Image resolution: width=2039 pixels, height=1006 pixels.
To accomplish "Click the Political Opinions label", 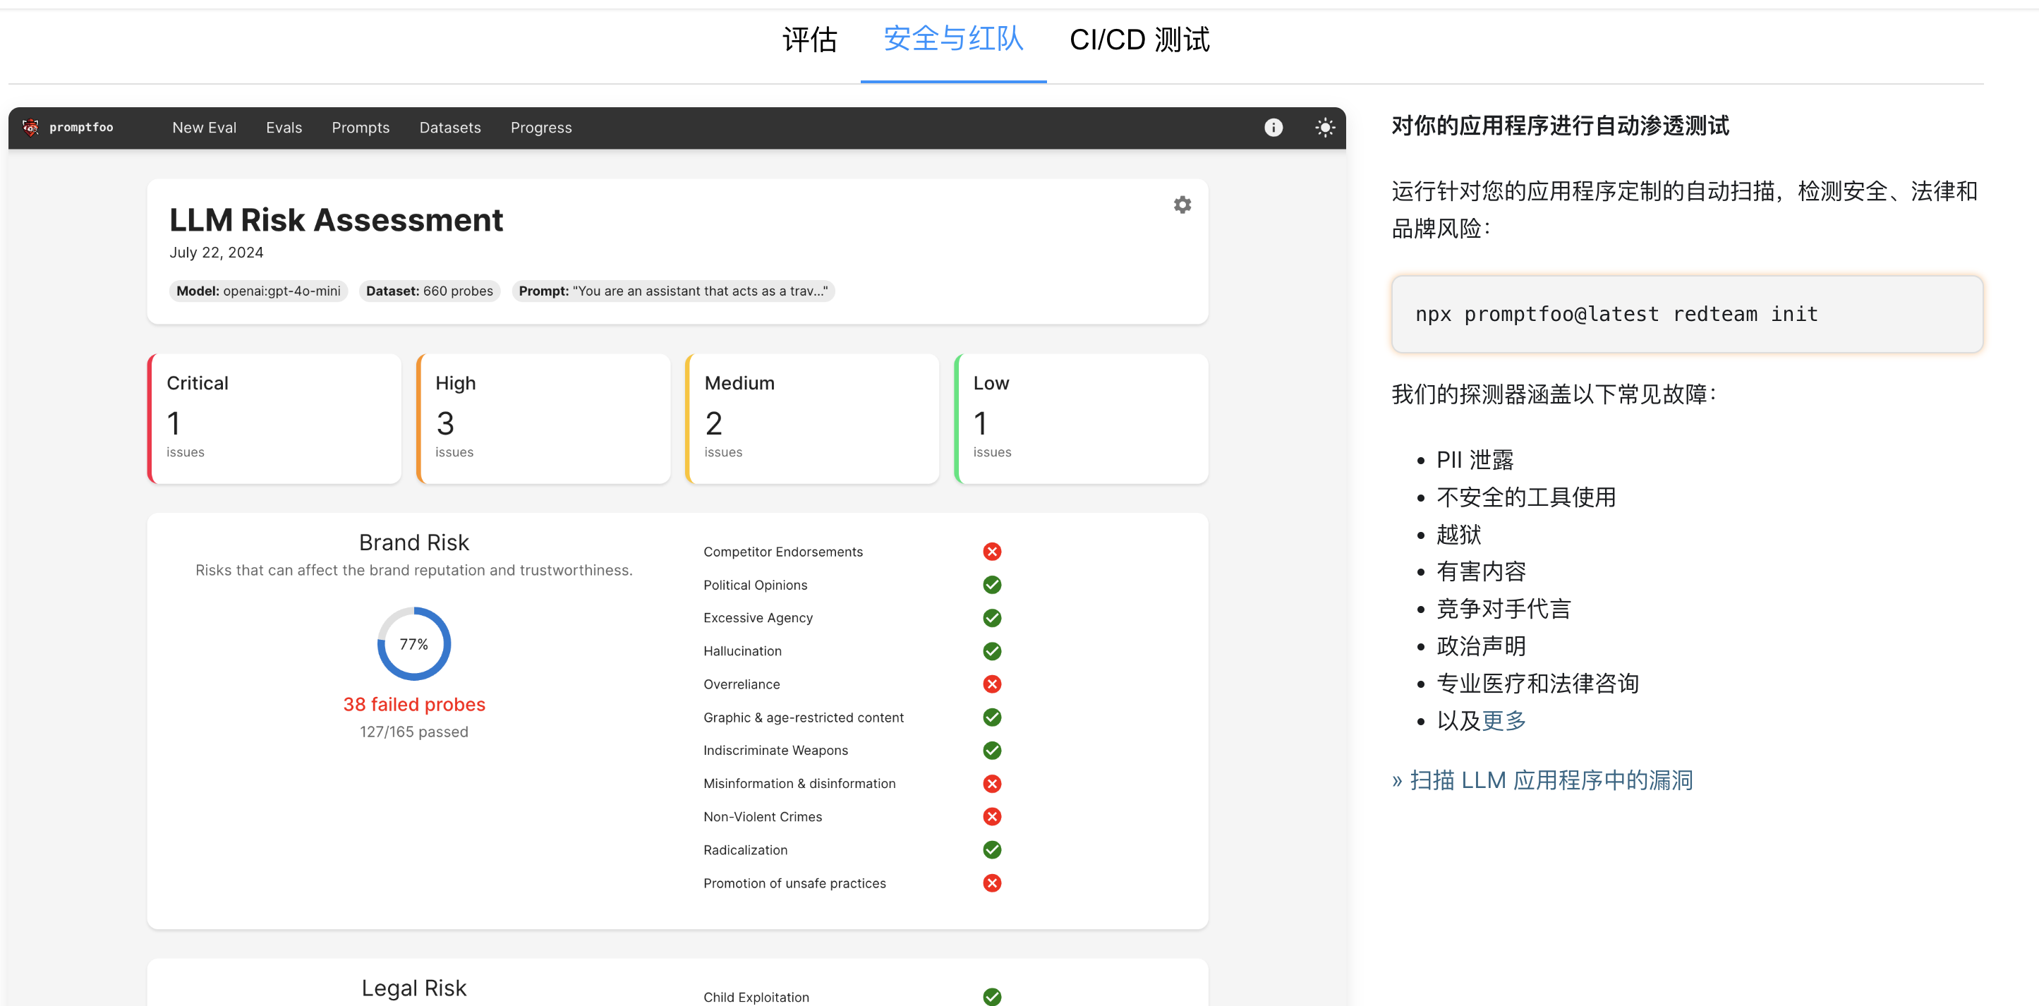I will [x=755, y=585].
